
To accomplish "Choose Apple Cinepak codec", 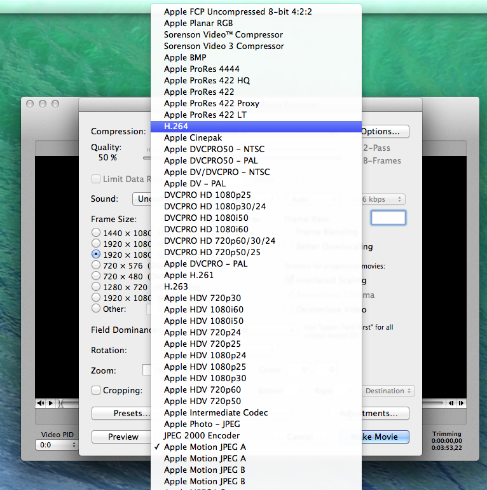I will [256, 137].
